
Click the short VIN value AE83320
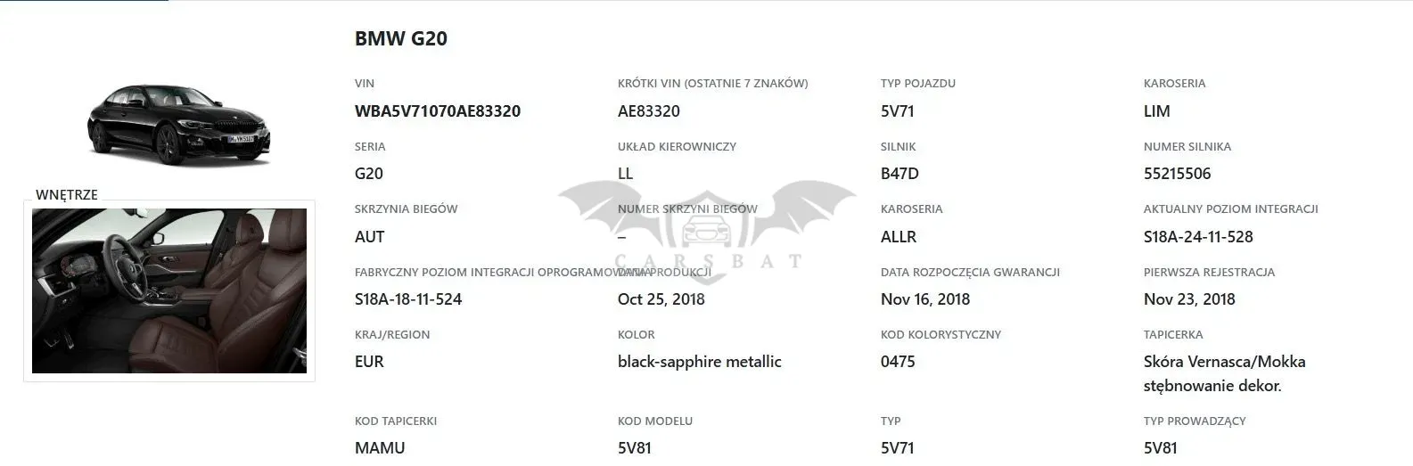(x=649, y=111)
